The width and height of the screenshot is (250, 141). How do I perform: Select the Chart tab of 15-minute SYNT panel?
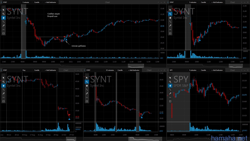(149, 70)
